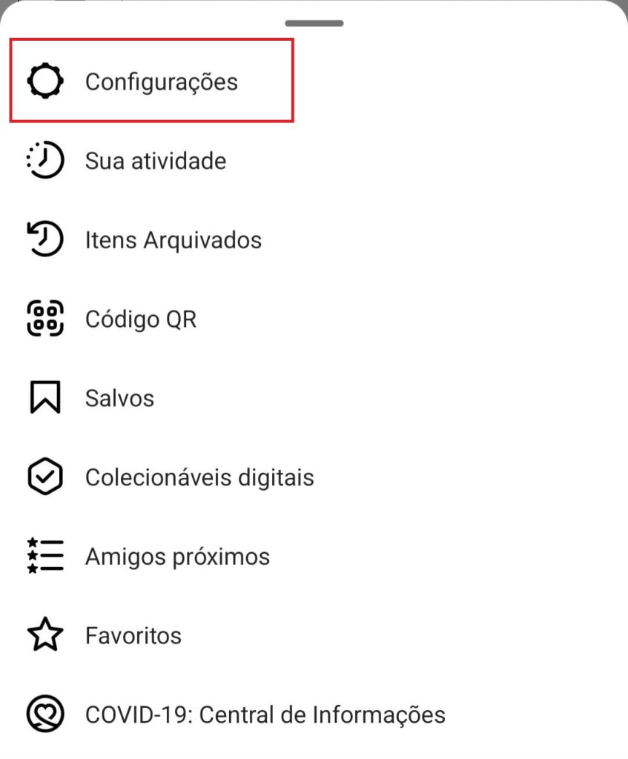This screenshot has width=628, height=759.
Task: Open Itens Arquivados text entry
Action: click(173, 240)
